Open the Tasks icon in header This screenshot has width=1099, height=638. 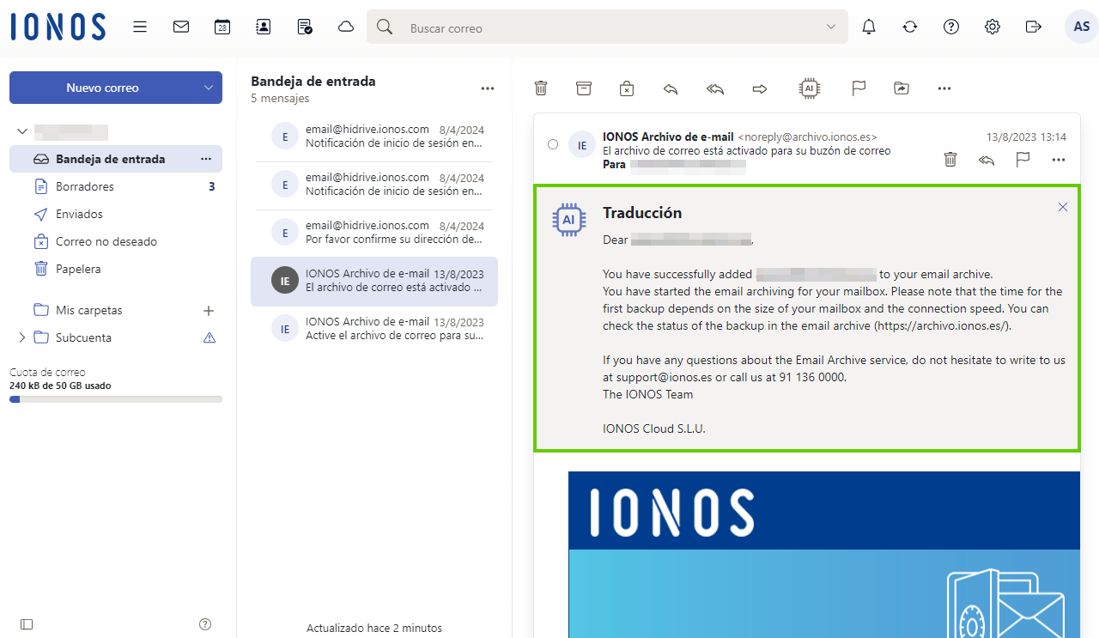tap(305, 27)
